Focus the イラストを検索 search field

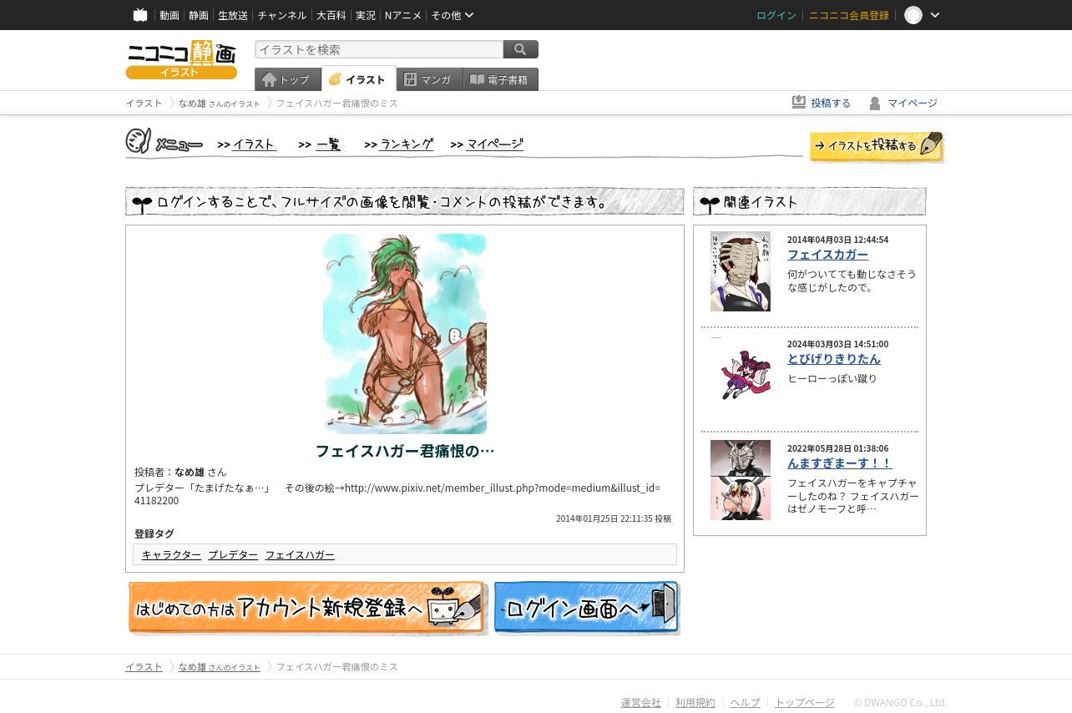pyautogui.click(x=379, y=49)
